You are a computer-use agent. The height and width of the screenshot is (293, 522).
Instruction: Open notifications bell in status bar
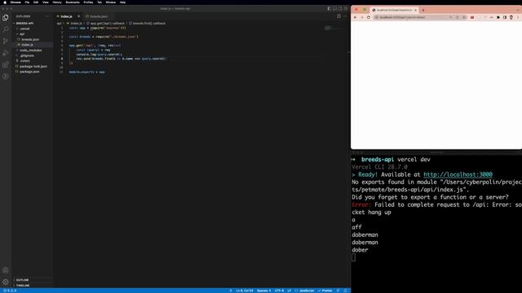point(345,291)
